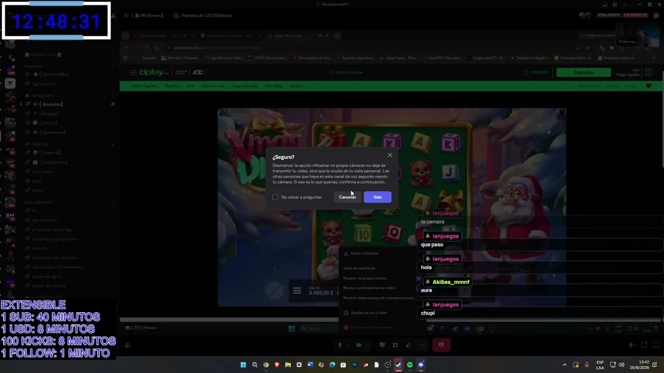Screen dimensions: 664x373
Task: Collapse the GENERAL channel category
Action: pos(38,145)
